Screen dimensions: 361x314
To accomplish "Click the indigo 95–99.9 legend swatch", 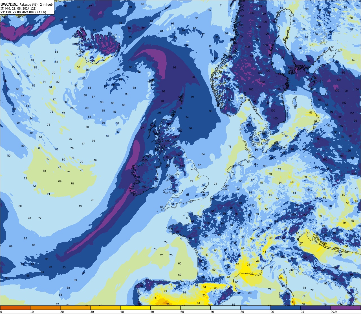I will tap(316, 308).
